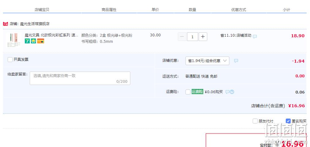Screen dimensions: 310x147
Task: Click the 省11.10:店铺活动 discount text
Action: (x=236, y=35)
